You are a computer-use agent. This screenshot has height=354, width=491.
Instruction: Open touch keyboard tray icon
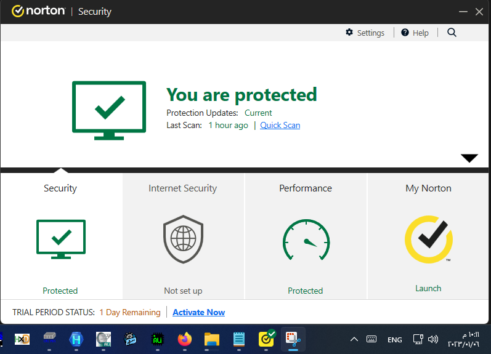(371, 339)
